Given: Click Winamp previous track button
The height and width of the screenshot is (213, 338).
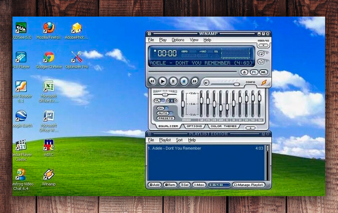Looking at the screenshot, I should click(x=152, y=81).
